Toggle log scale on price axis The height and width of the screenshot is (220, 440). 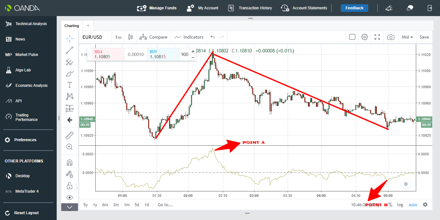pyautogui.click(x=400, y=205)
